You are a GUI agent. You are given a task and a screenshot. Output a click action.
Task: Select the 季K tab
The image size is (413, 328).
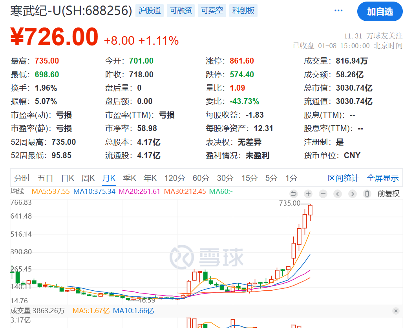[x=129, y=178]
